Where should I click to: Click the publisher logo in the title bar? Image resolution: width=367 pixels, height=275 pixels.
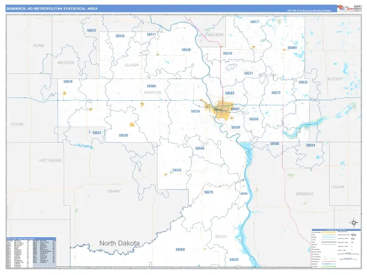(345, 8)
